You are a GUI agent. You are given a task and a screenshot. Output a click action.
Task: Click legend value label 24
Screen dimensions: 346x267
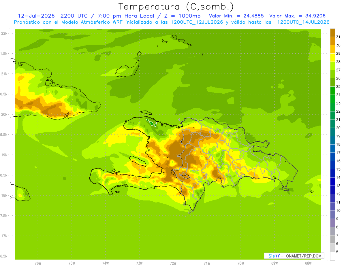coord(338,95)
